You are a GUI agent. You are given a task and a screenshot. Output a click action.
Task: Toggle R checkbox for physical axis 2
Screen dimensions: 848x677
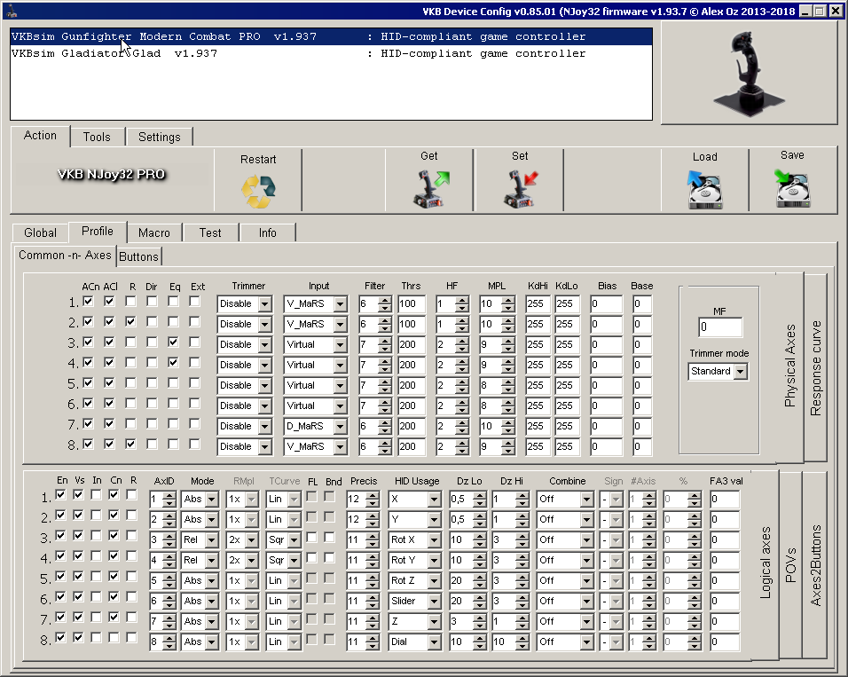pyautogui.click(x=131, y=322)
